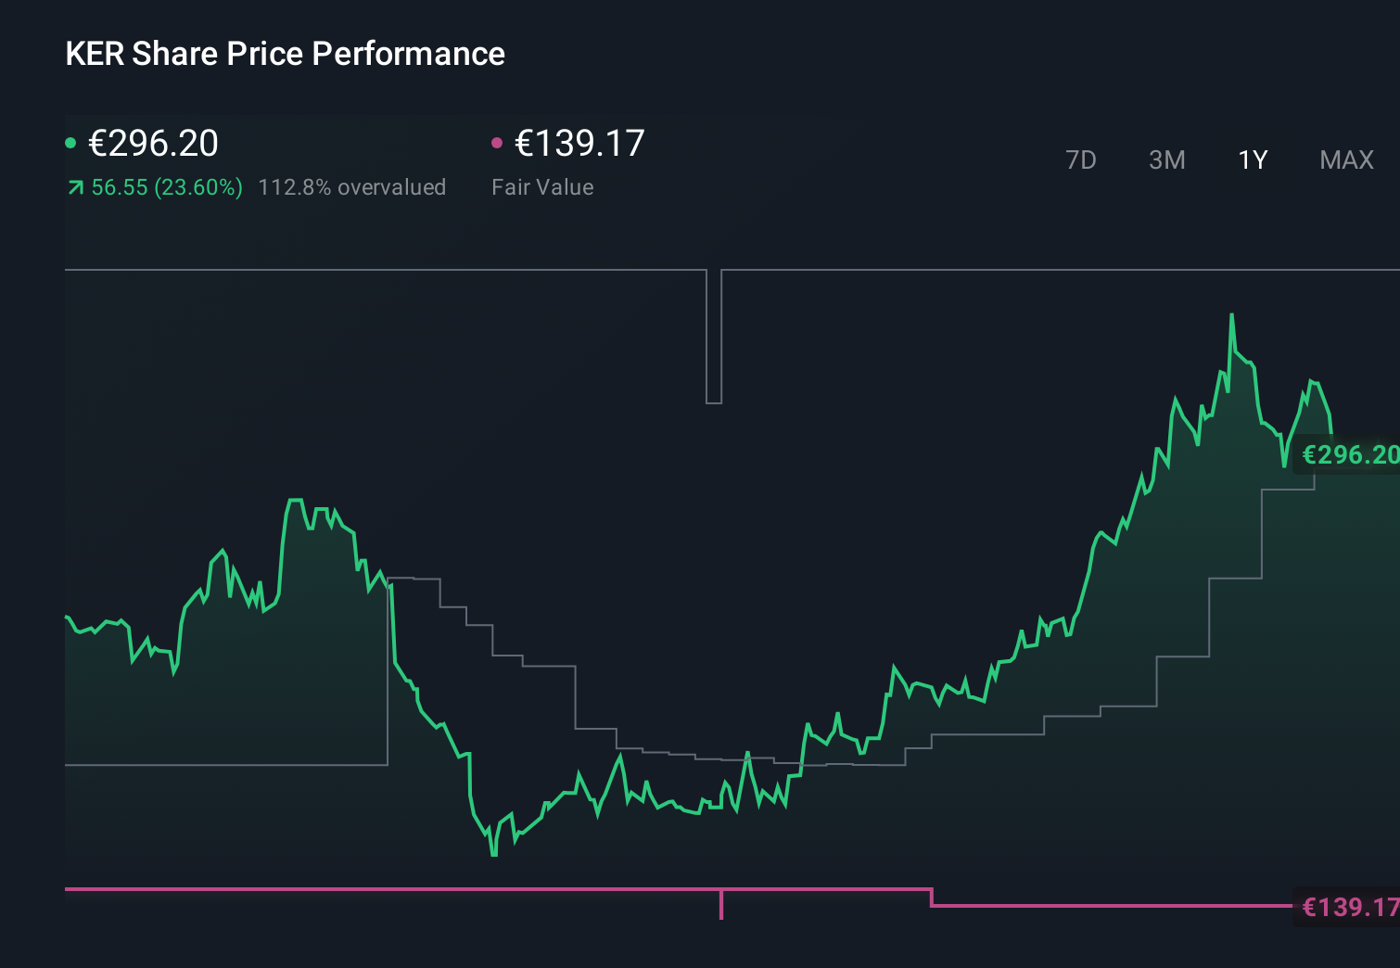The image size is (1400, 968).
Task: Select the 7D time range
Action: (1081, 159)
